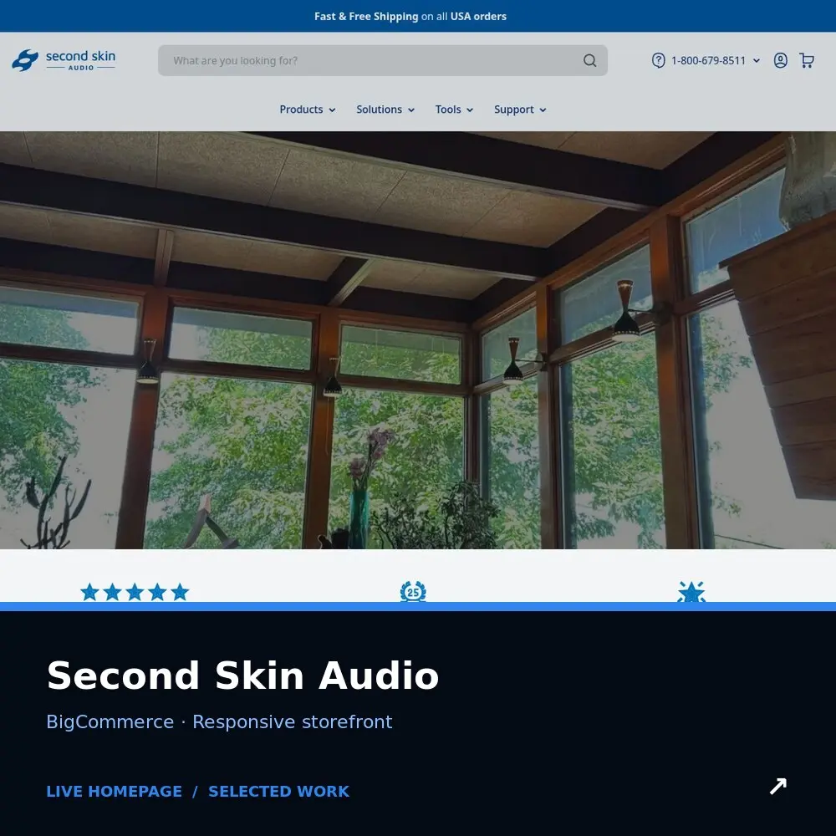Click the 'BigCommerce · Responsive storefront' text

click(219, 721)
